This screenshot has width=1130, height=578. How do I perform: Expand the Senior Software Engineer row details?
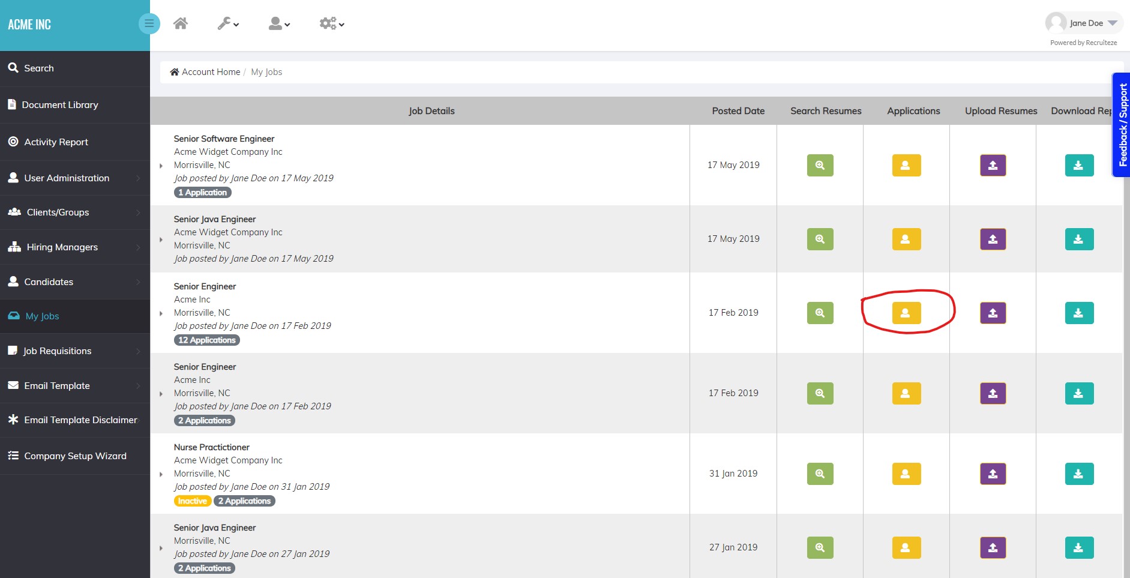[161, 166]
